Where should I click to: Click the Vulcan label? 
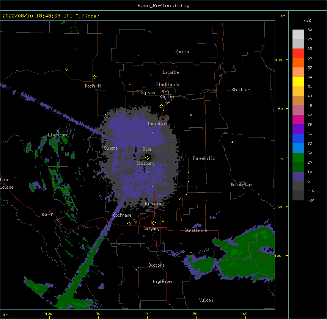pos(206,300)
